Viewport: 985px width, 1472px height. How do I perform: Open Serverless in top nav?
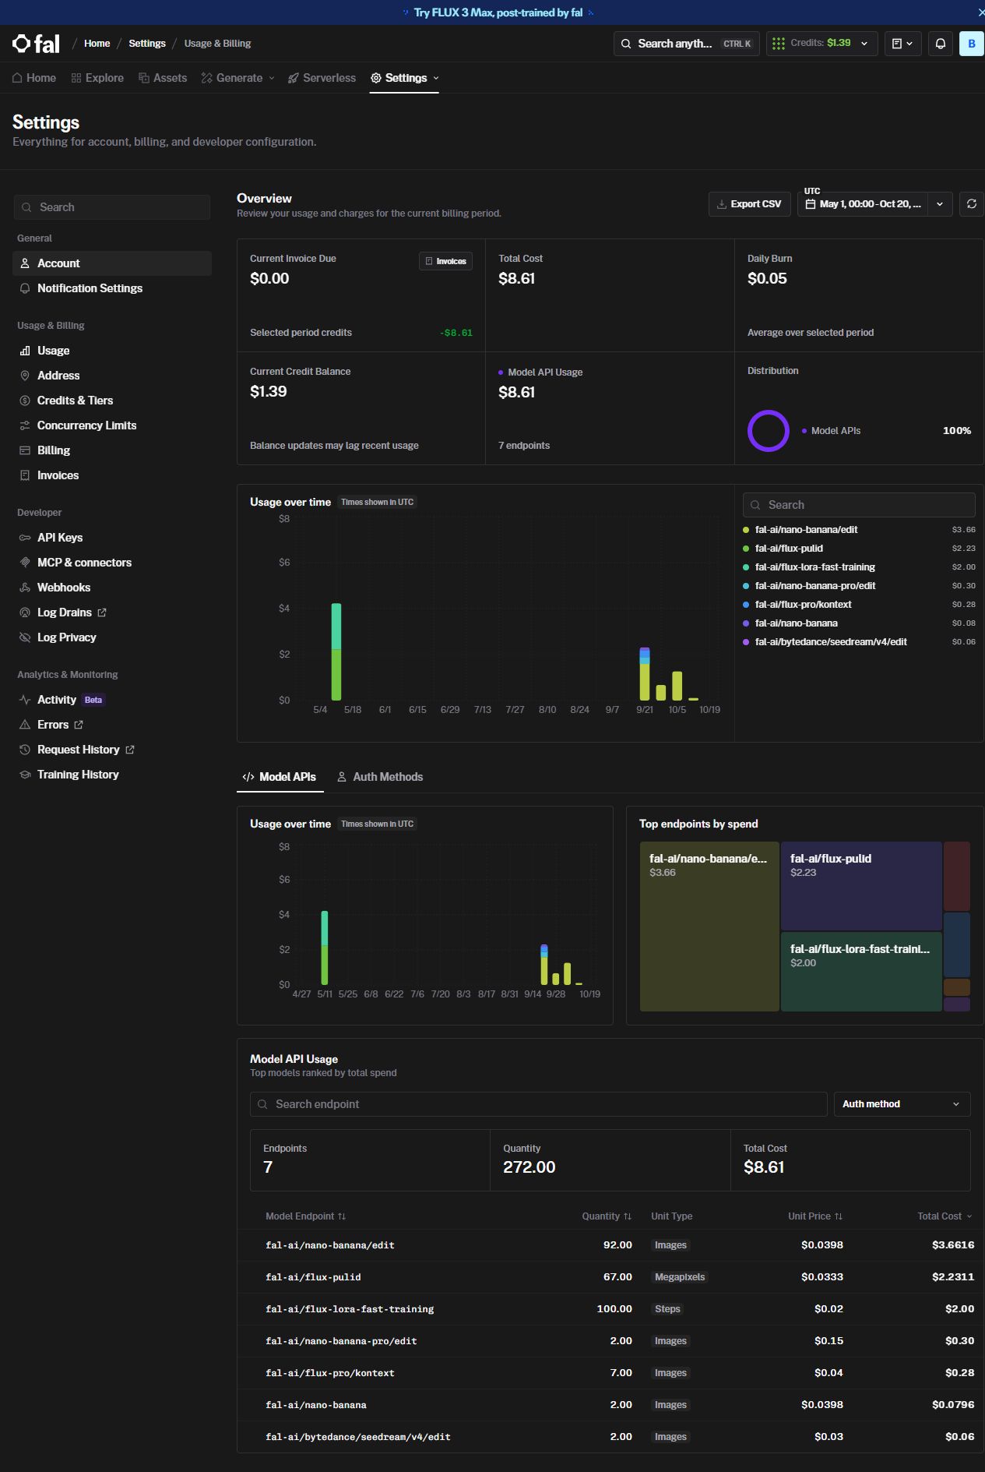pyautogui.click(x=322, y=78)
